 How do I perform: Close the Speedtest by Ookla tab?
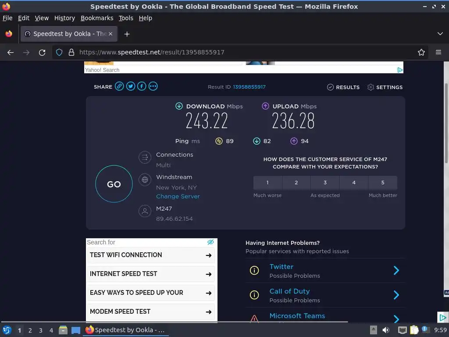tap(110, 34)
